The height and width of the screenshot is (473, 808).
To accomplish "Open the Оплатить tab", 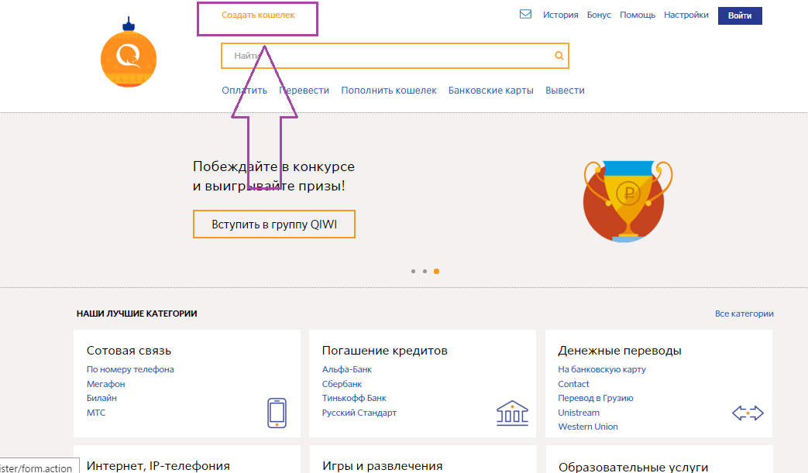I will pos(244,90).
